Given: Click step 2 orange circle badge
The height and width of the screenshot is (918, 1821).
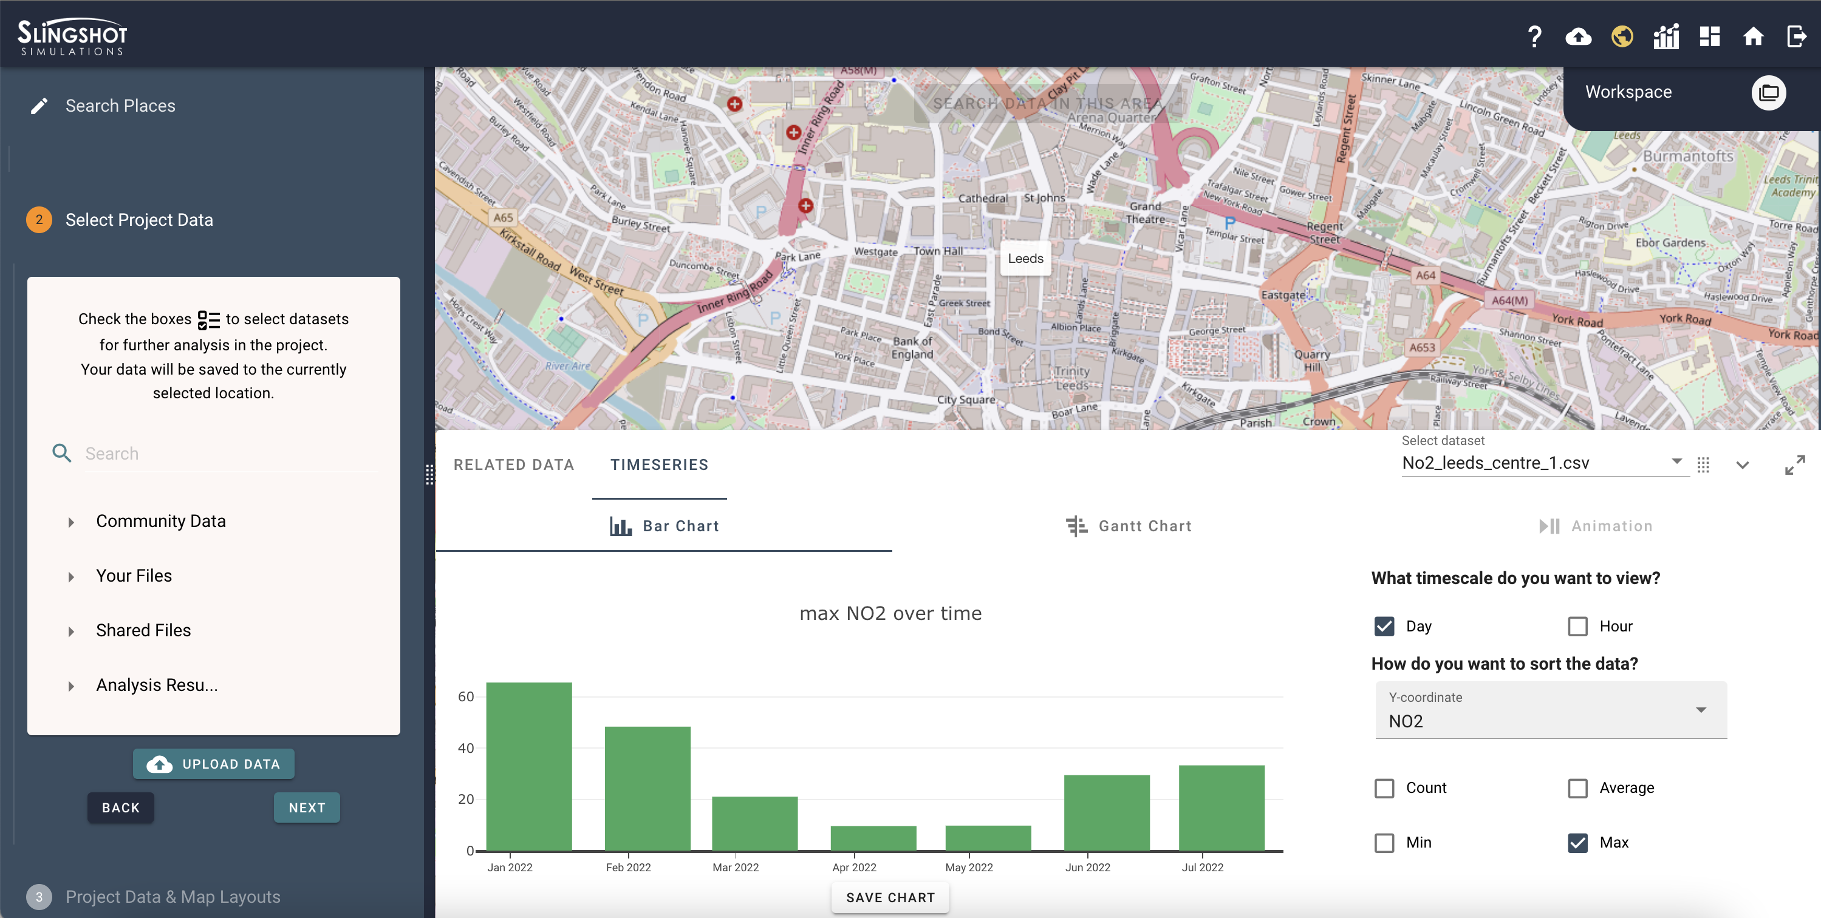Looking at the screenshot, I should (x=39, y=220).
